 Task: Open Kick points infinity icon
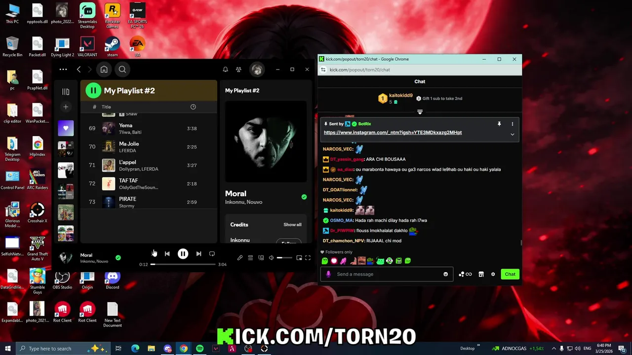pos(465,274)
